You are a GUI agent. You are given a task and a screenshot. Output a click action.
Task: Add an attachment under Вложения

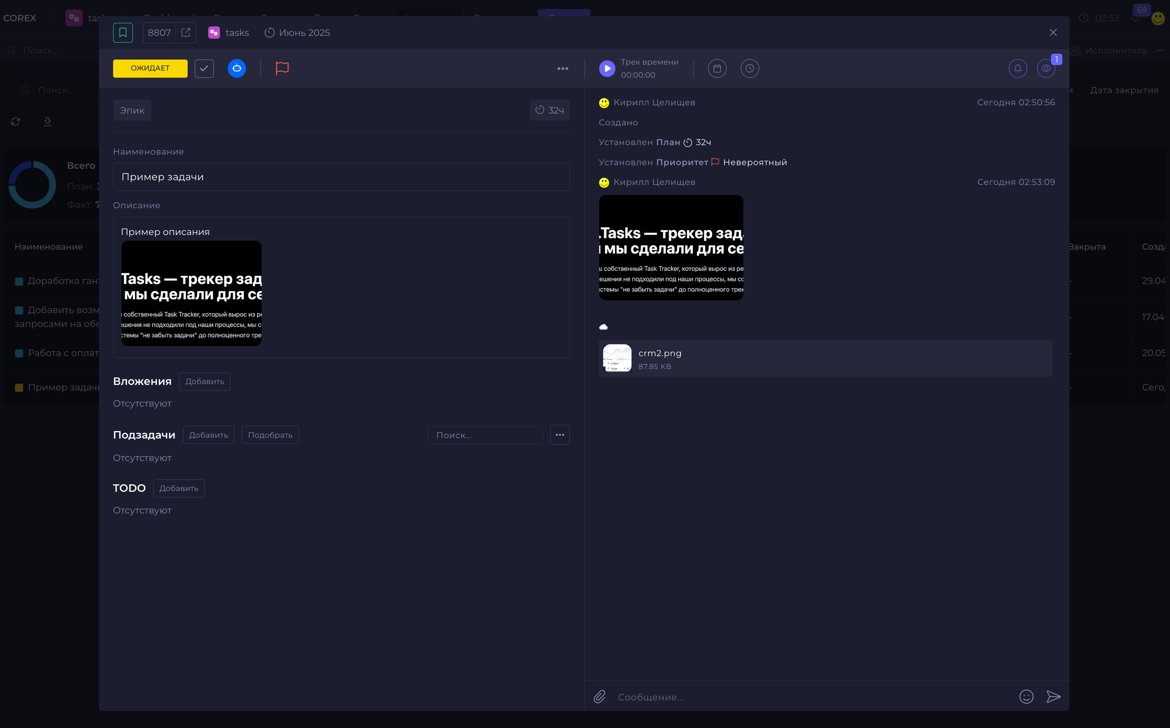205,381
